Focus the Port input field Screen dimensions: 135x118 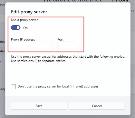tap(67, 45)
